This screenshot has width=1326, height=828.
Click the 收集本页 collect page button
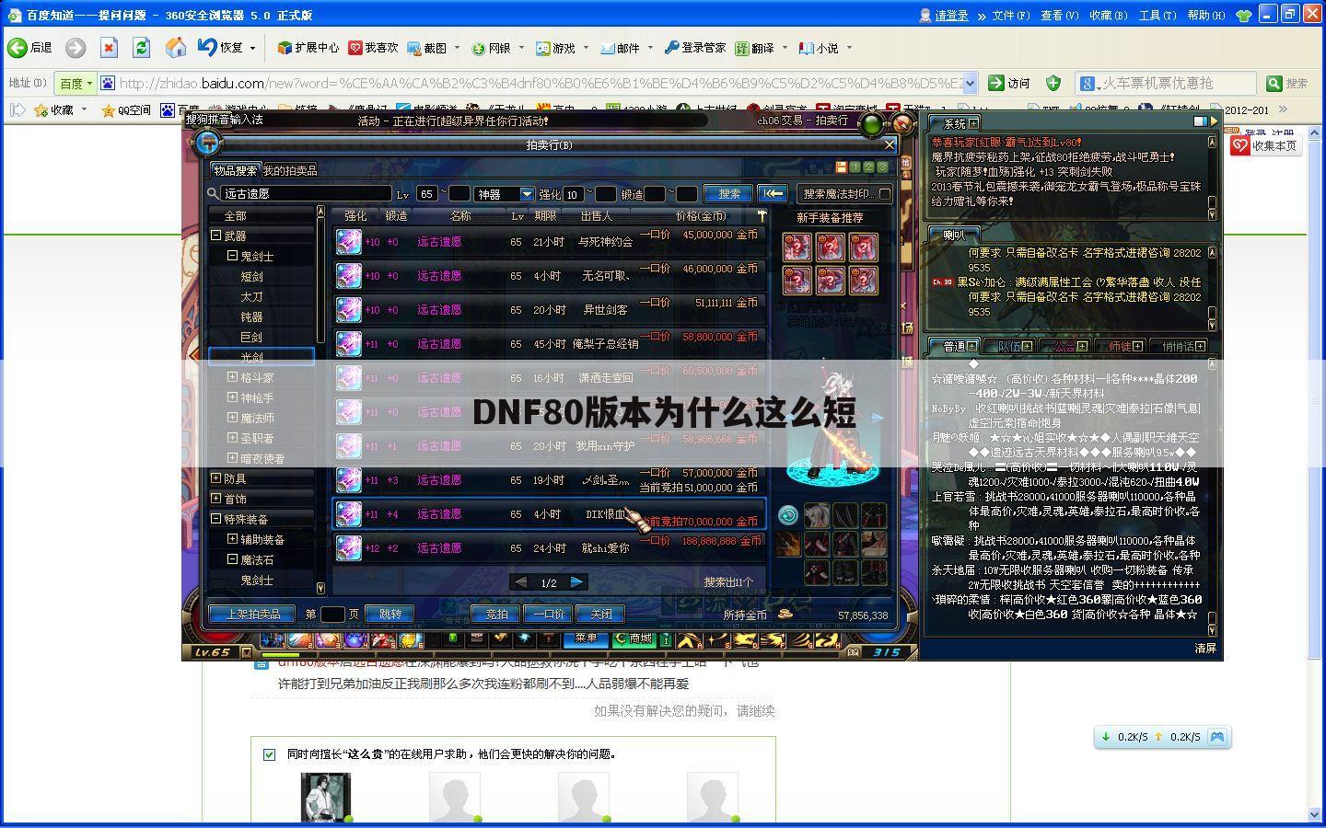coord(1267,145)
